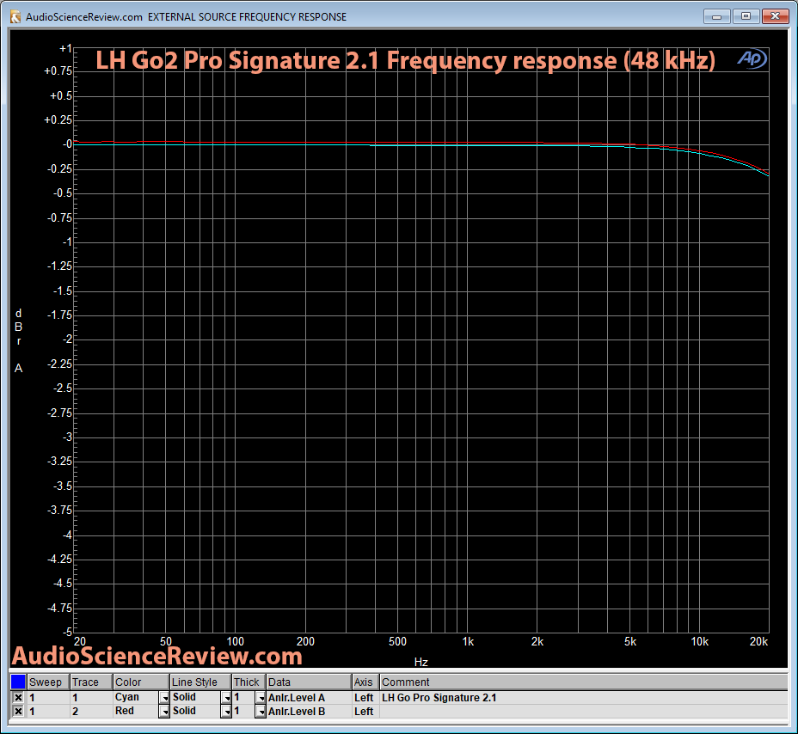Viewport: 798px width, 734px height.
Task: Click the dBr A y-axis label
Action: click(18, 340)
